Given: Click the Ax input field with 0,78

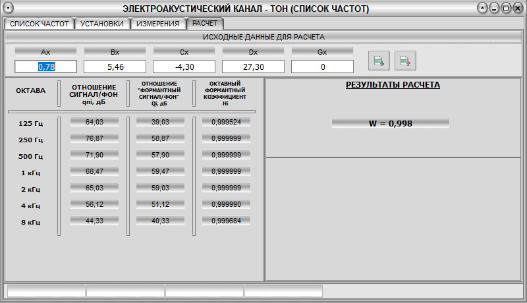Looking at the screenshot, I should (x=45, y=67).
